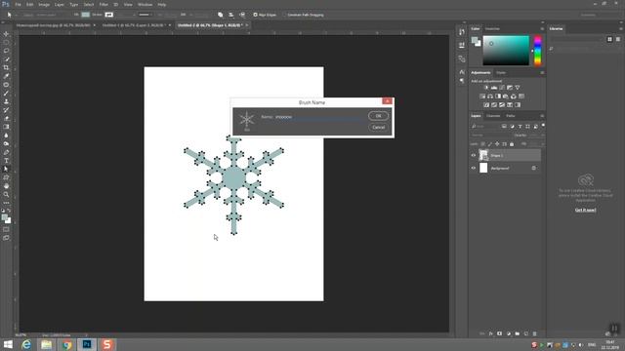
Task: Hide the Background layer
Action: (x=474, y=168)
